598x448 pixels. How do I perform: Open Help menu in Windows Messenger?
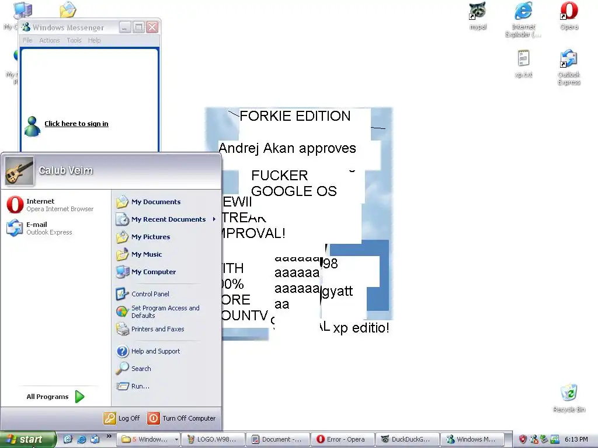[x=94, y=40]
